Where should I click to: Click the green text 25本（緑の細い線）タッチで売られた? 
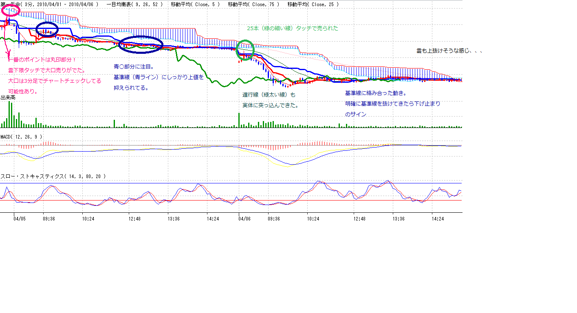(293, 29)
